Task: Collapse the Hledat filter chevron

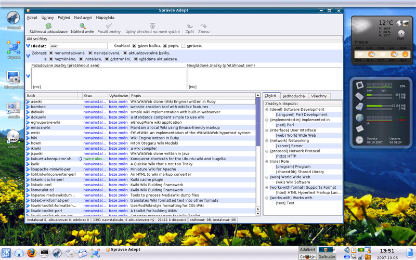Action: [x=28, y=46]
